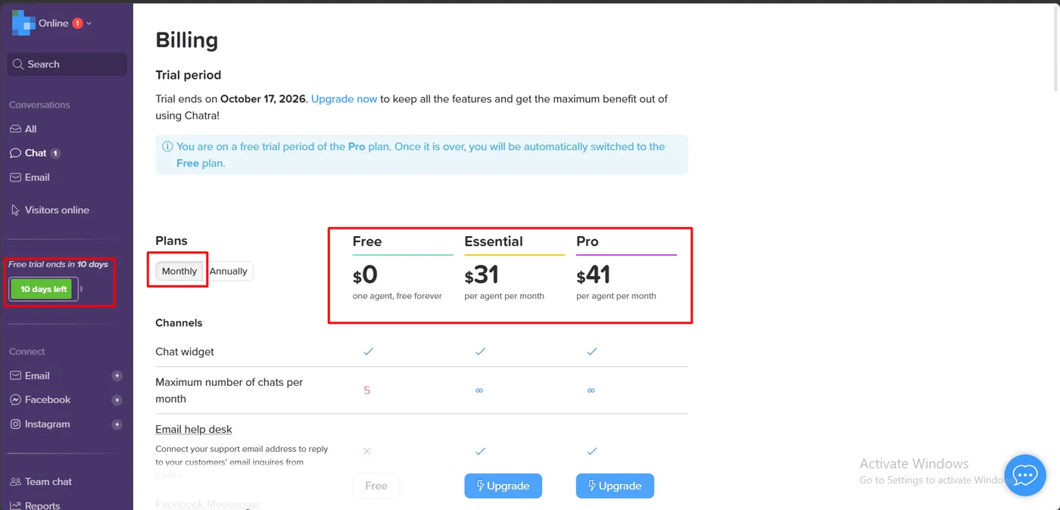This screenshot has width=1060, height=510.
Task: Click the Visitors online cursor icon
Action: [x=15, y=210]
